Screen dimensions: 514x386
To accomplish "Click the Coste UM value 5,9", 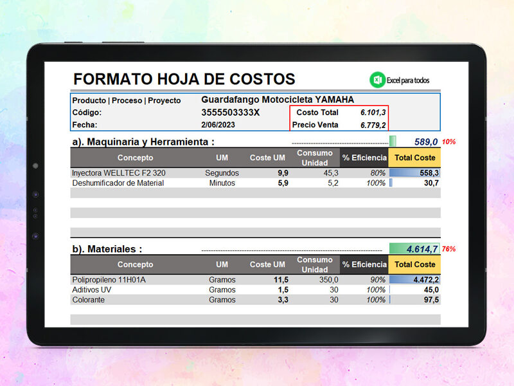I will pyautogui.click(x=283, y=183).
